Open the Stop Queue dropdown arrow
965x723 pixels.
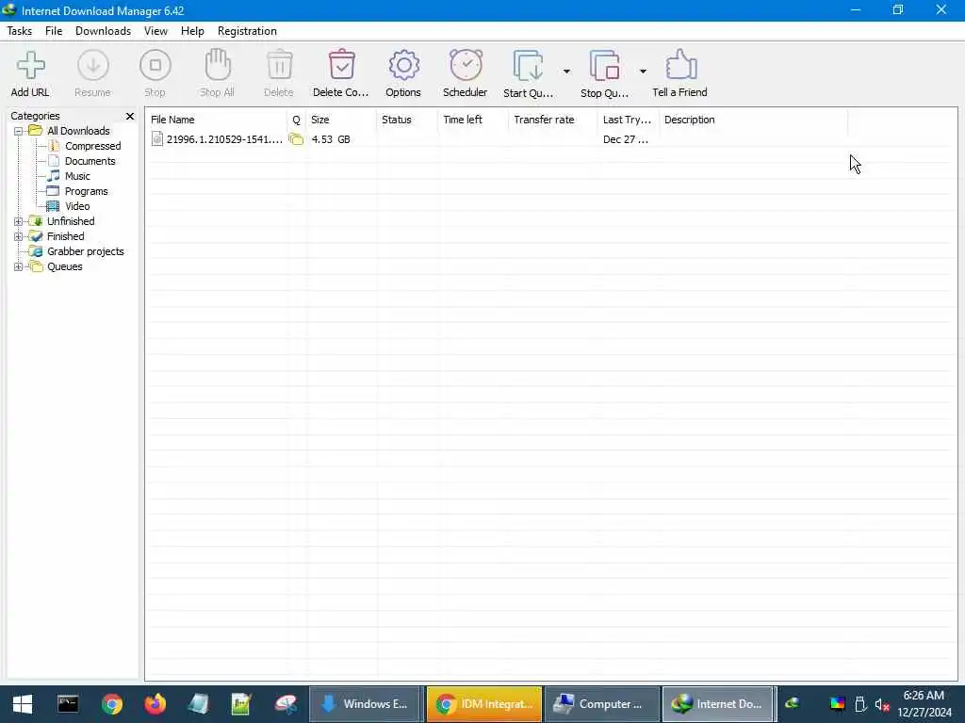[643, 72]
